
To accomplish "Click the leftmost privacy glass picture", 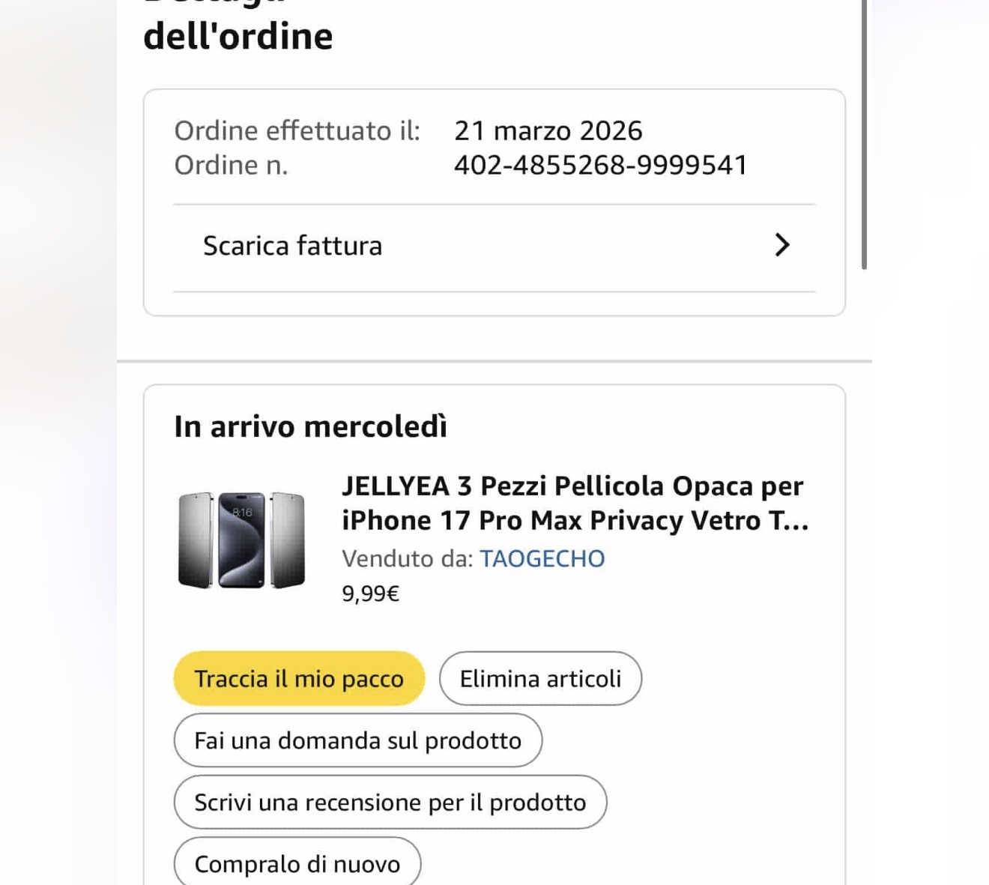I will point(196,540).
